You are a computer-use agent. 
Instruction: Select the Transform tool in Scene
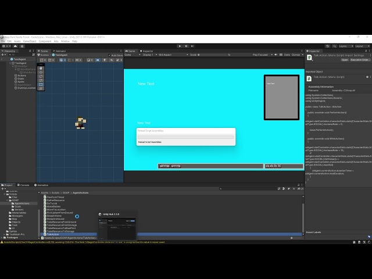click(x=41, y=88)
